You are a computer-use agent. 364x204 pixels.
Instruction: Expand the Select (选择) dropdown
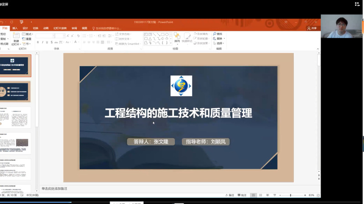point(218,43)
